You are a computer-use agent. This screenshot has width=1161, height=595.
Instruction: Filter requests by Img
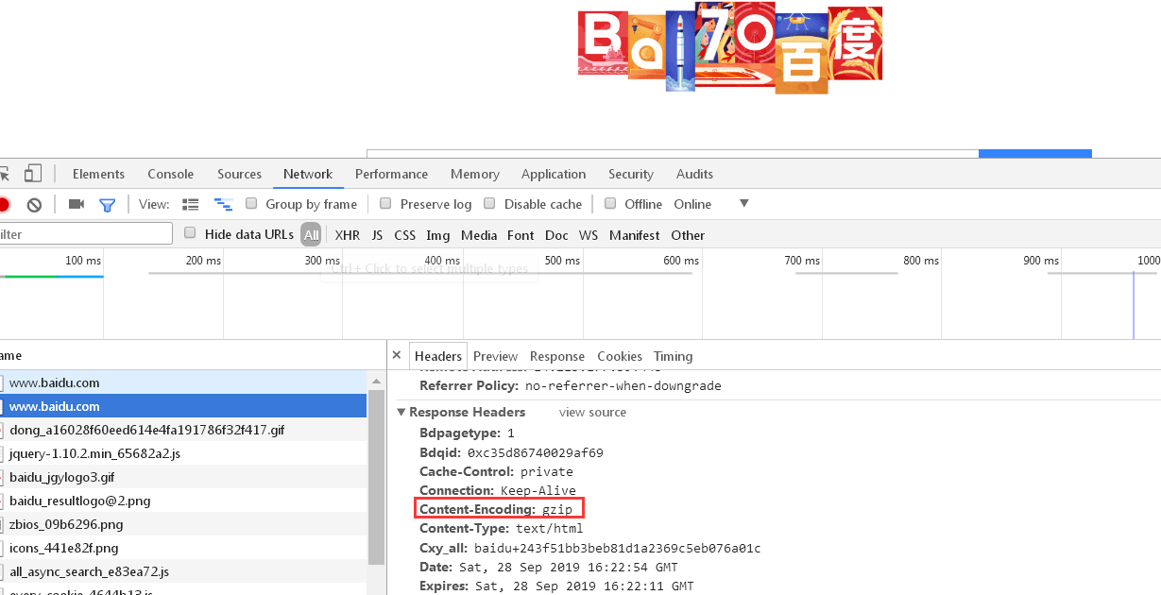point(438,235)
